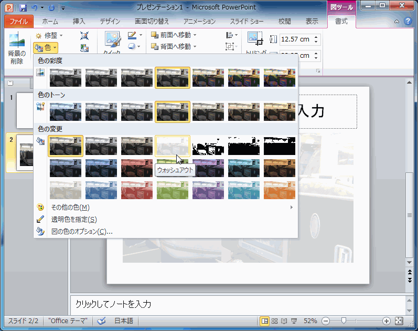Open the picture border dropdown arrow
The image size is (418, 331).
pyautogui.click(x=141, y=35)
